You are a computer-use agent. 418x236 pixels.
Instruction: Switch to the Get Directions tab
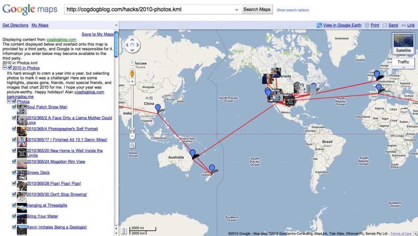tap(15, 25)
